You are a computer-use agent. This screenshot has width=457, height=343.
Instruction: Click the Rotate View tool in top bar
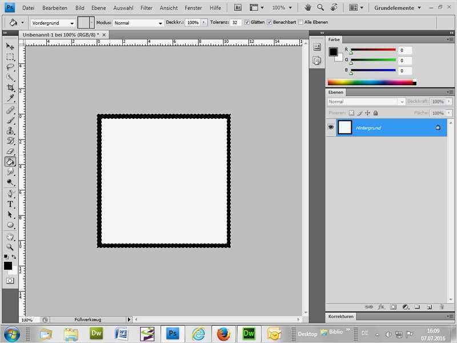point(334,7)
